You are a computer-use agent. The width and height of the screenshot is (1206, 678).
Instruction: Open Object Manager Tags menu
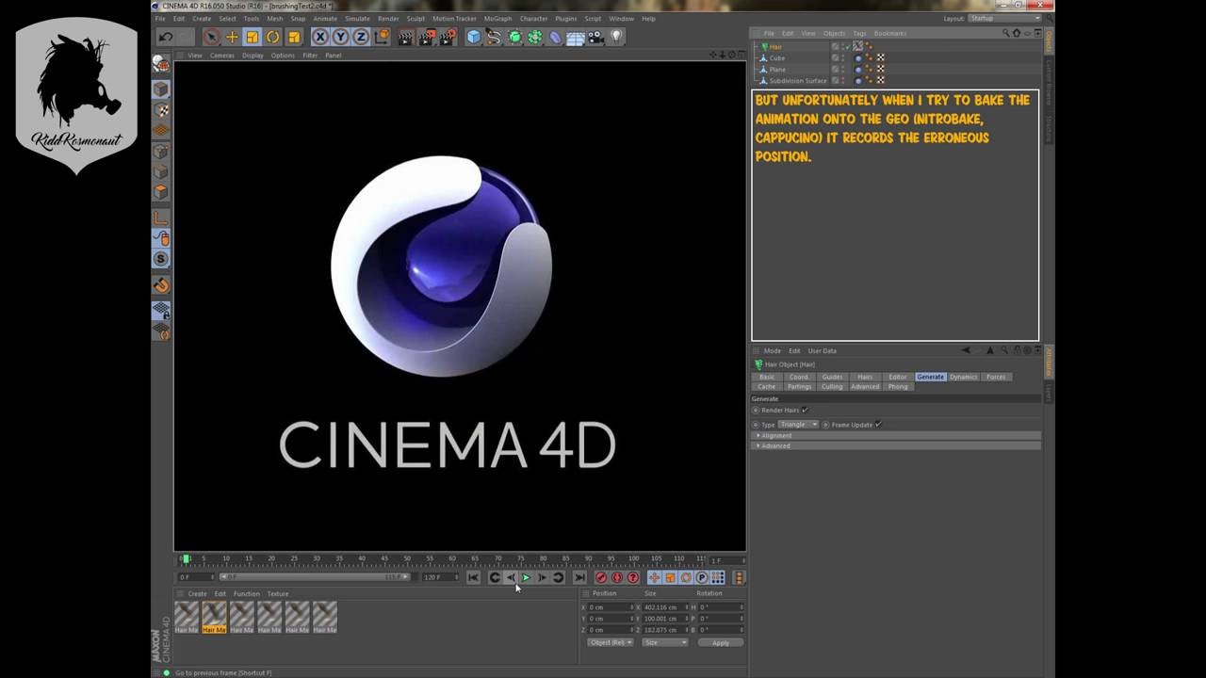(859, 33)
